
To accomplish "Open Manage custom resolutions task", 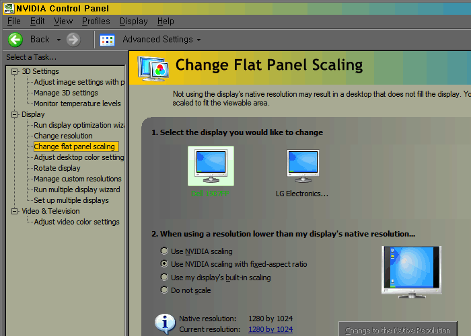I will 77,179.
